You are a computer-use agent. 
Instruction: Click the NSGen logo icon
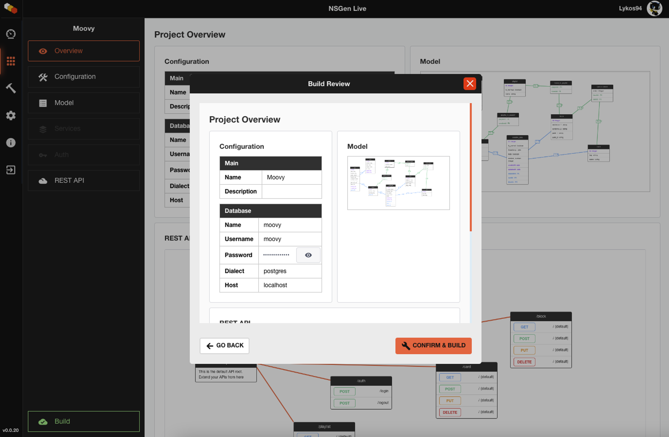point(11,8)
